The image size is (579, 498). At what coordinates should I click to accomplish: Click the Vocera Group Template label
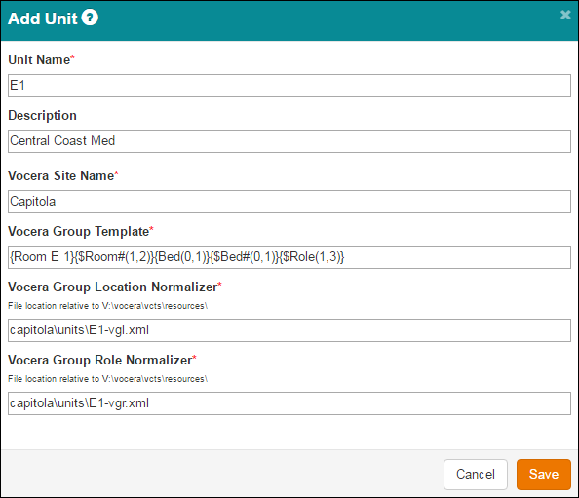click(x=78, y=232)
